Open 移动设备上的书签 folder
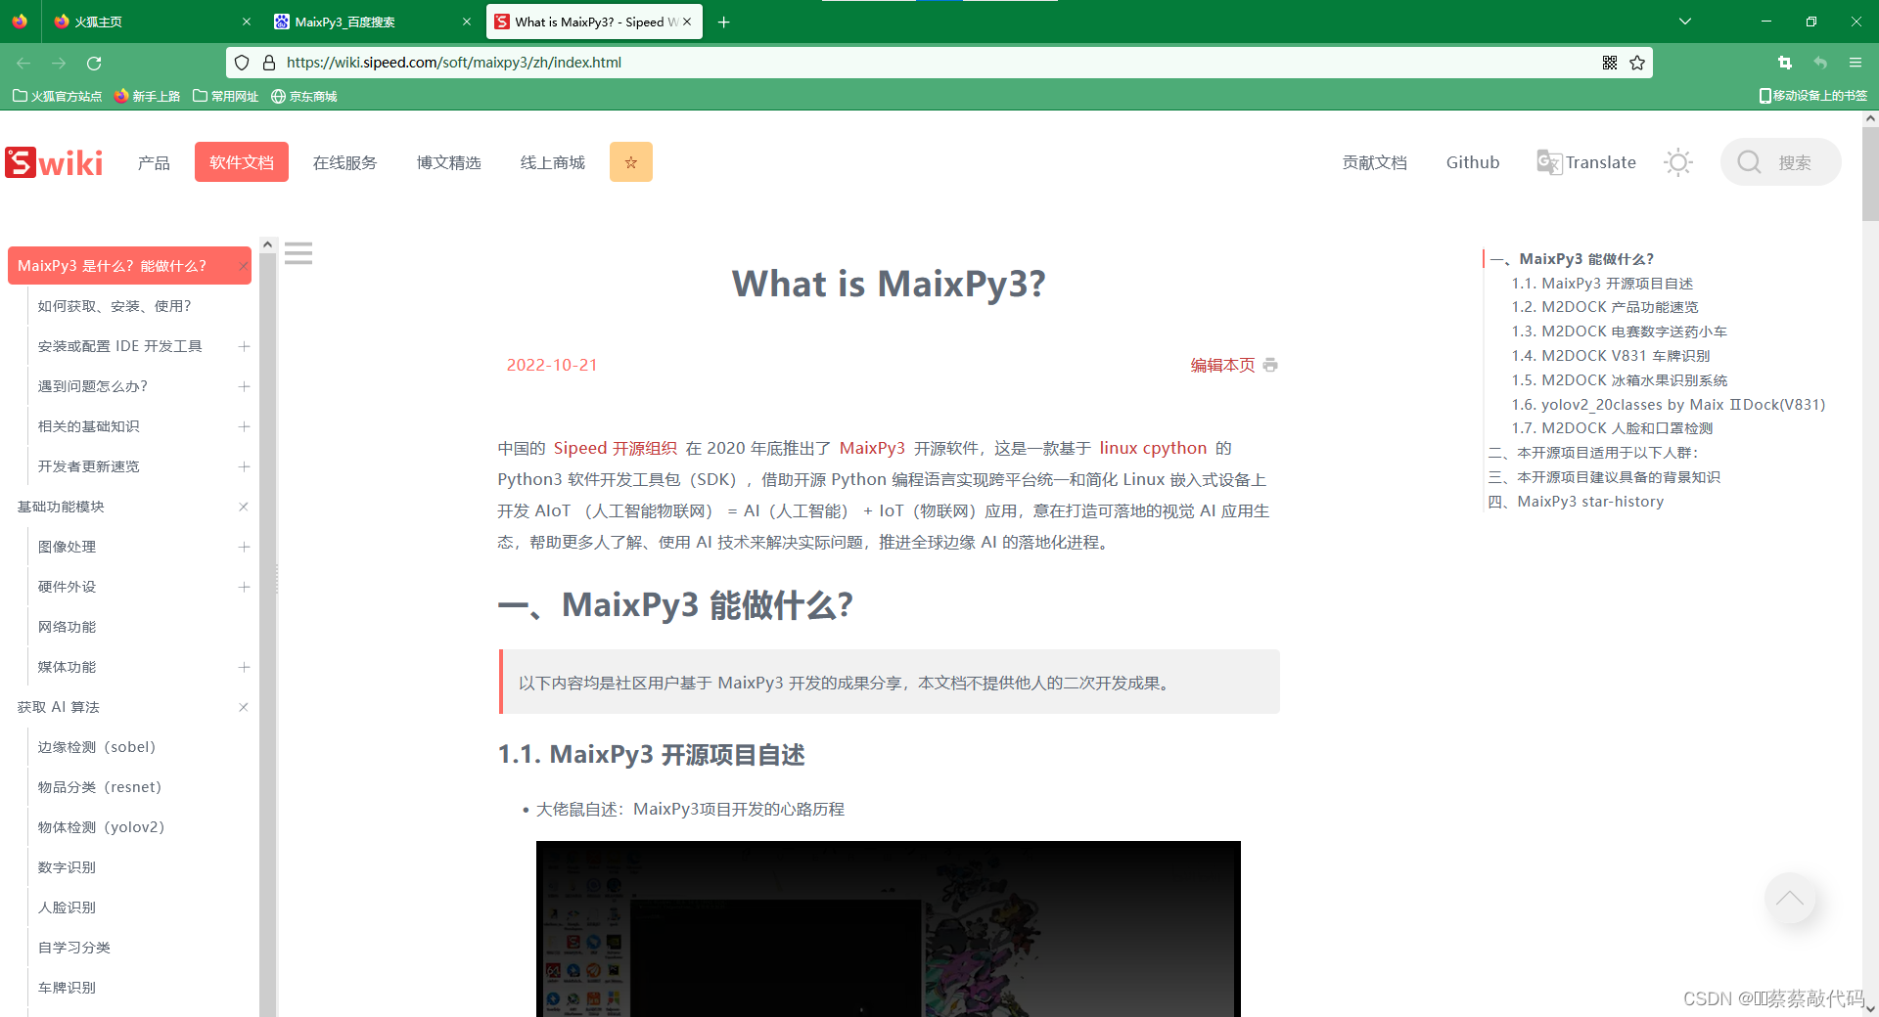This screenshot has height=1017, width=1879. coord(1813,96)
